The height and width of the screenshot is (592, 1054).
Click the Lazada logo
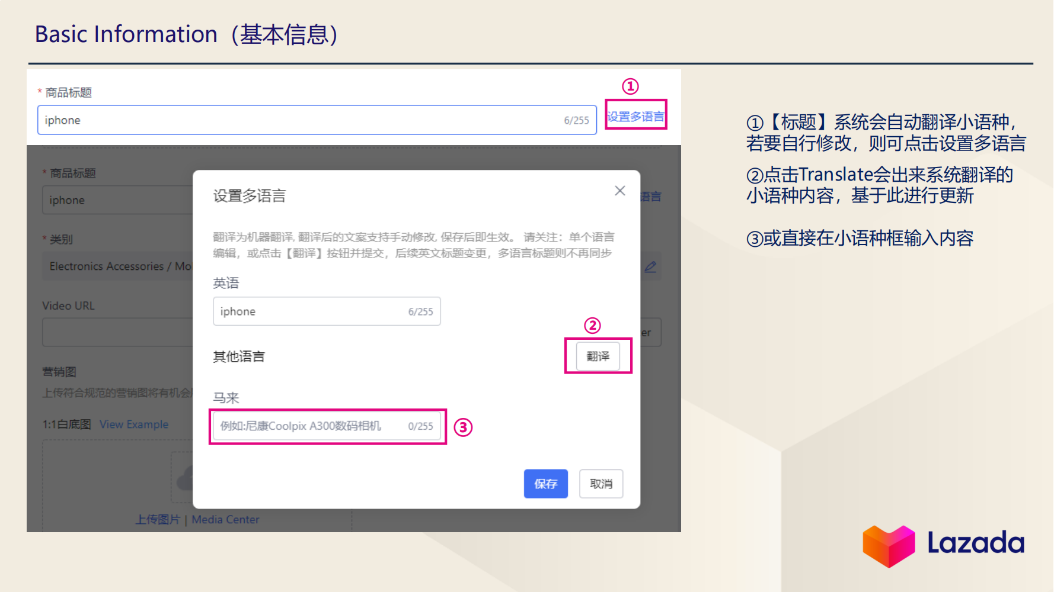tap(943, 543)
